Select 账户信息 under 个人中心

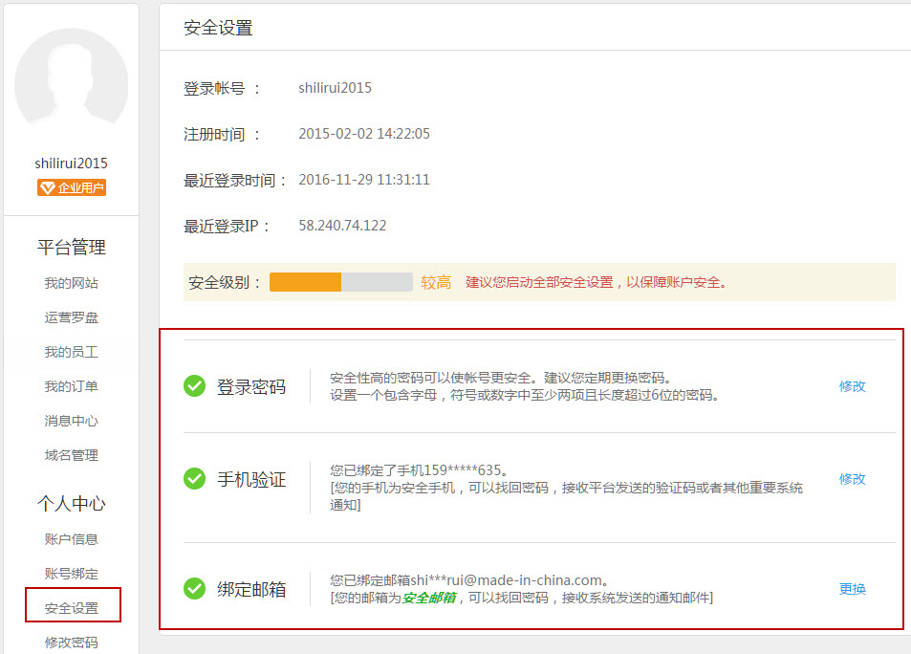72,538
